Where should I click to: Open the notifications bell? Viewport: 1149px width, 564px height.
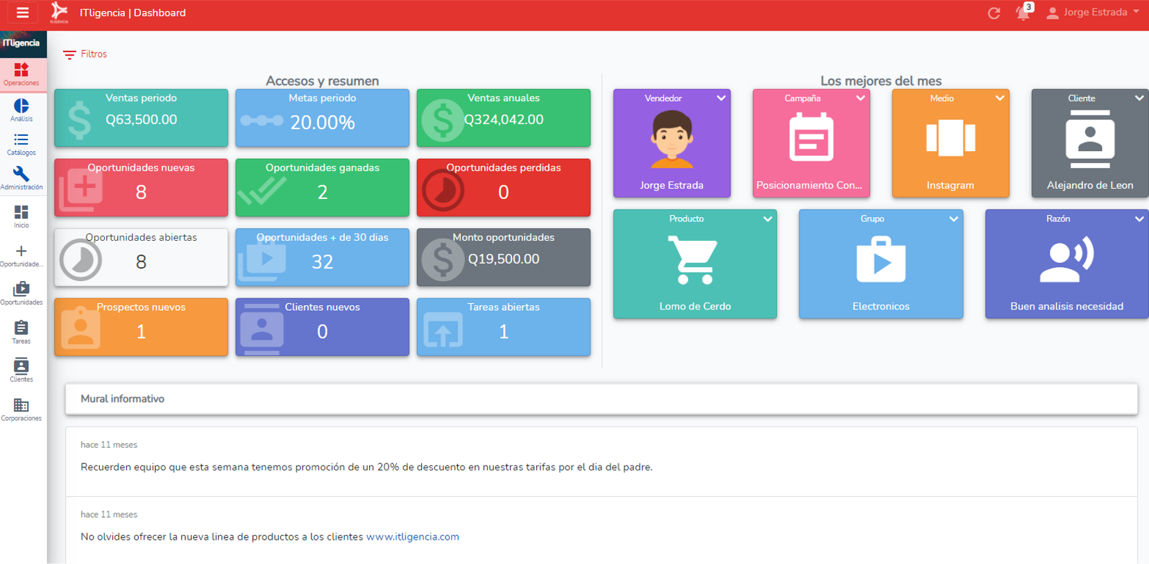click(x=1023, y=12)
